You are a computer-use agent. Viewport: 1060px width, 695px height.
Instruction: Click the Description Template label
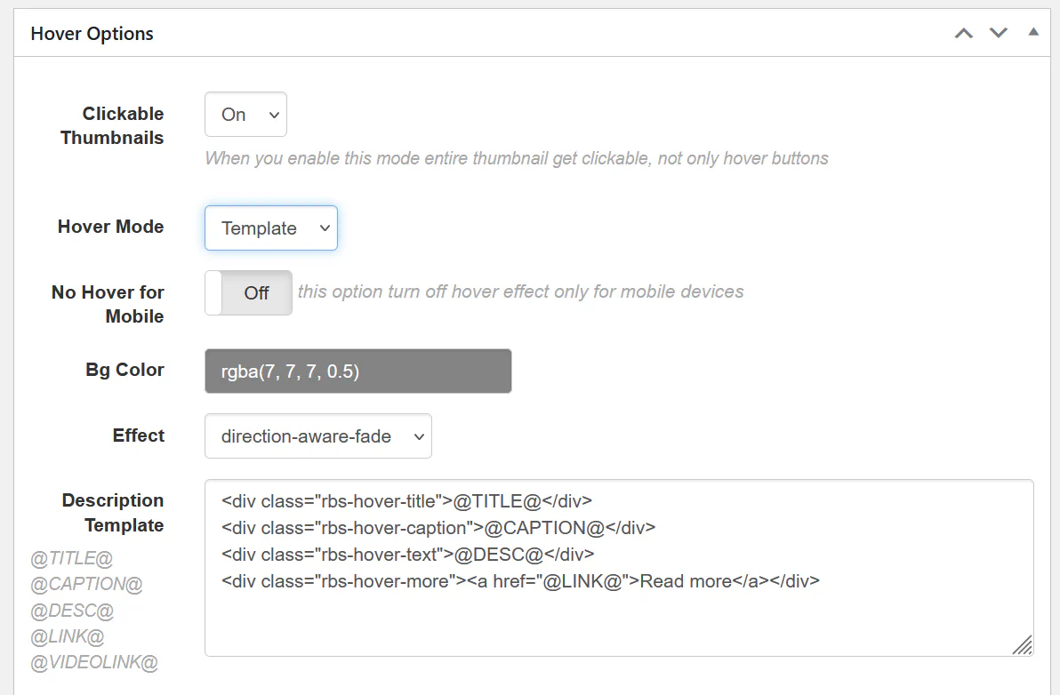click(113, 513)
